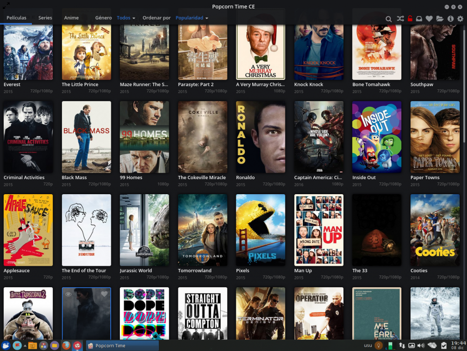Open the Operator poster
The width and height of the screenshot is (467, 351).
click(319, 313)
